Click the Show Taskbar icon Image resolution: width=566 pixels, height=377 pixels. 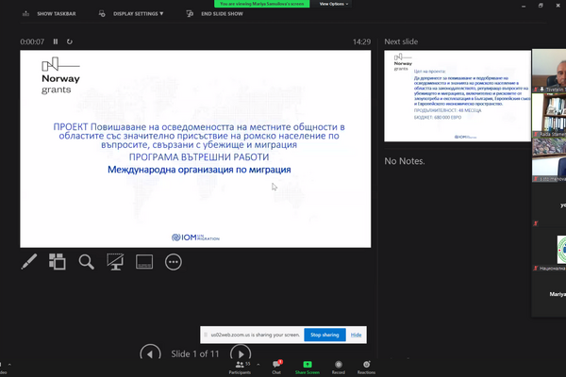26,14
